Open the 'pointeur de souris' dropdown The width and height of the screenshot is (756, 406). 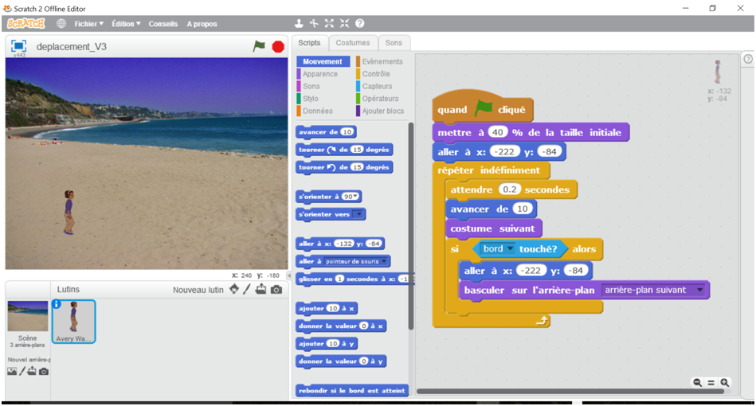386,261
